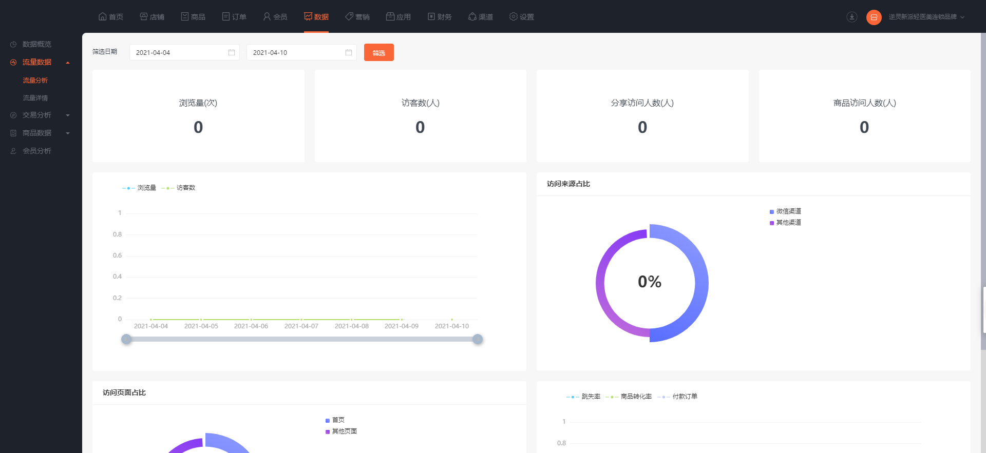
Task: Click the orange 筛选 filter button
Action: click(x=379, y=52)
